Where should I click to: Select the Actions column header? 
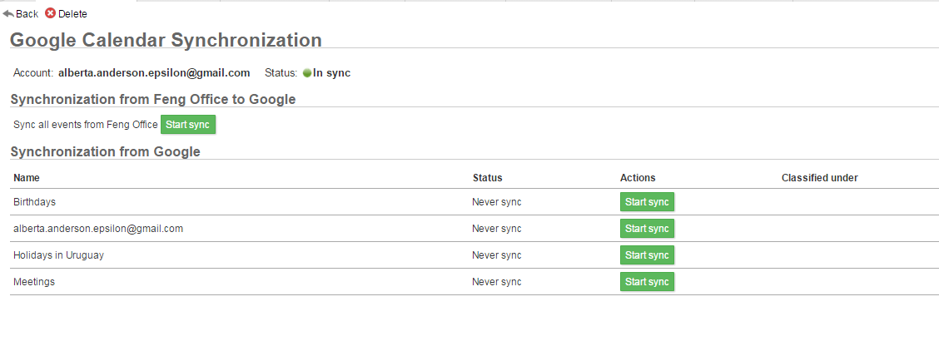(x=638, y=178)
